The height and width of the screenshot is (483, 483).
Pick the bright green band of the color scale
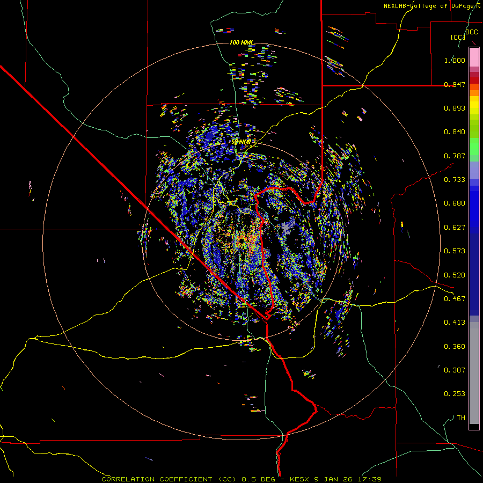[x=474, y=147]
